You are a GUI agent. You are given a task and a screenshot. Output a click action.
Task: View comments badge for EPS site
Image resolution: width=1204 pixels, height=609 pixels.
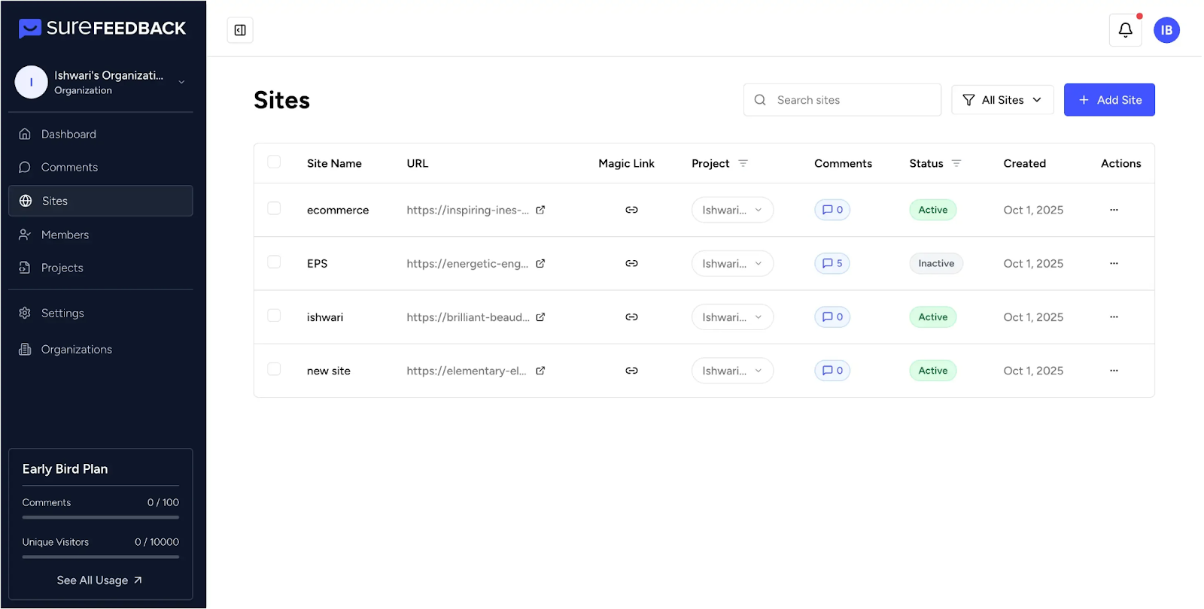pos(832,264)
